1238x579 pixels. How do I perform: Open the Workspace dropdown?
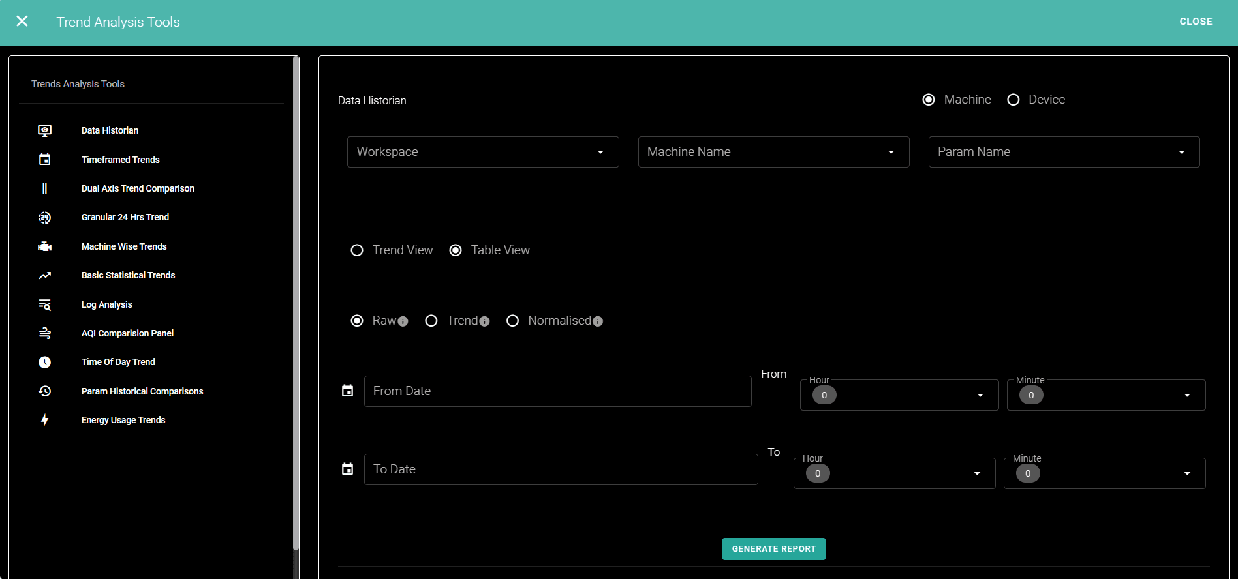click(x=482, y=152)
